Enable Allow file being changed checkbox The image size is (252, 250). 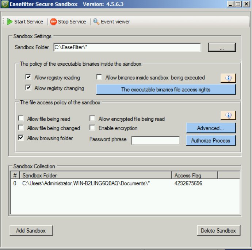pyautogui.click(x=21, y=128)
